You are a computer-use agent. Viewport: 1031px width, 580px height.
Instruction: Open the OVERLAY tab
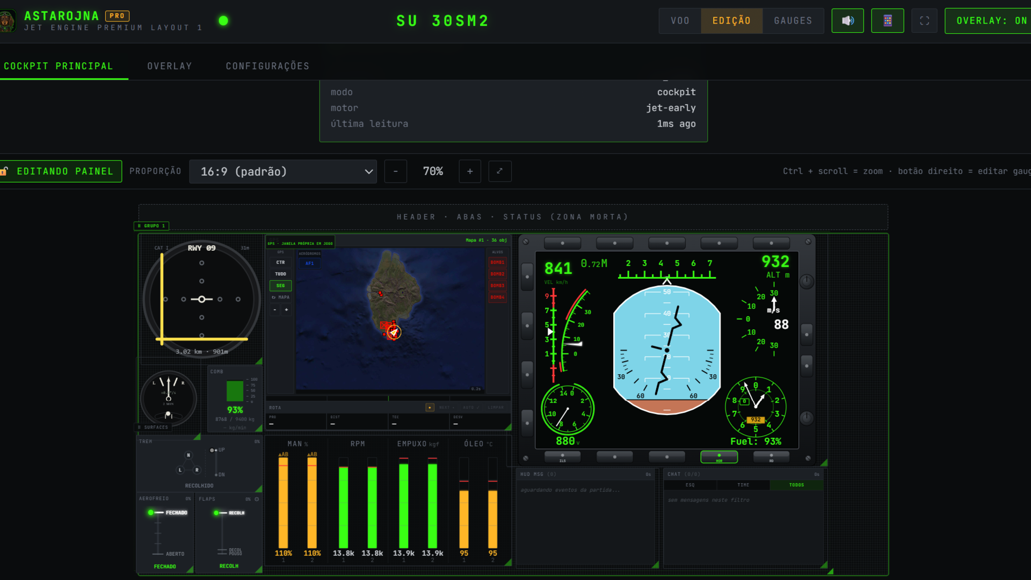[x=170, y=66]
